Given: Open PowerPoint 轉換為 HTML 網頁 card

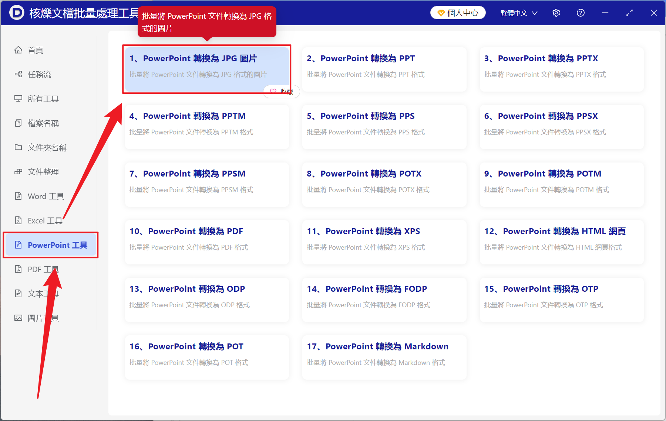Looking at the screenshot, I should click(x=562, y=242).
